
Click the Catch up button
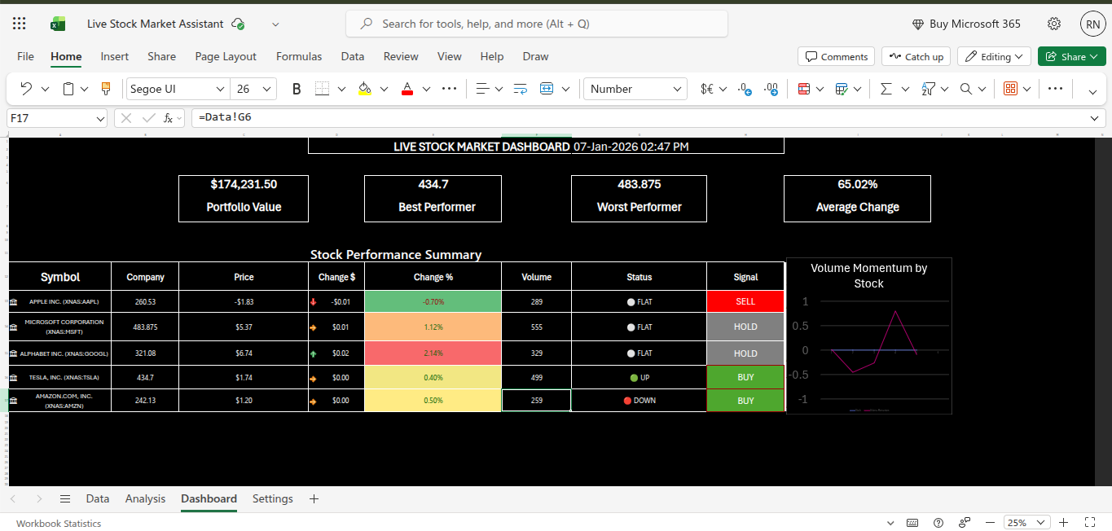coord(916,56)
